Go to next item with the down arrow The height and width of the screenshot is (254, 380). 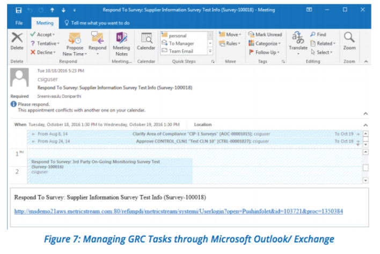63,10
